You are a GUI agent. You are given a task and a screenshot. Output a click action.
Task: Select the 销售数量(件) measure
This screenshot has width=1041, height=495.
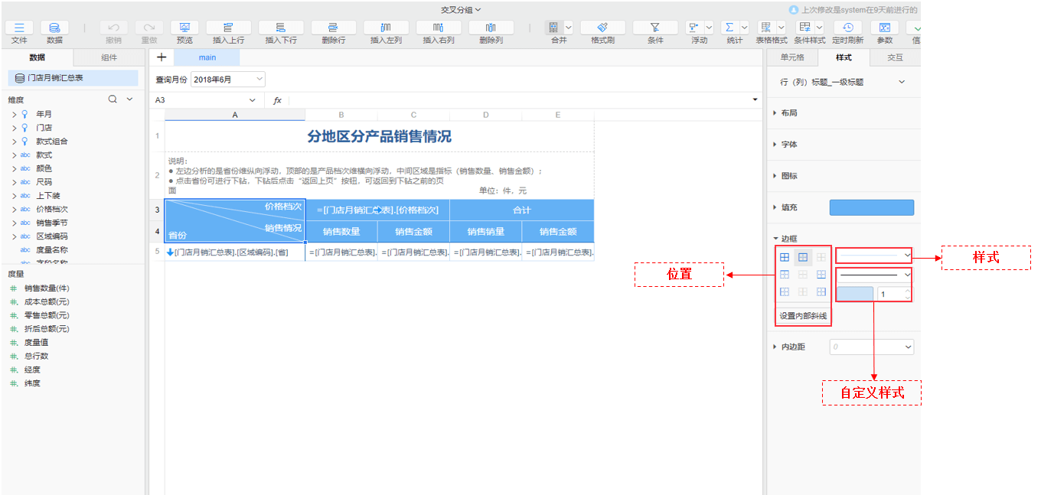pos(47,288)
